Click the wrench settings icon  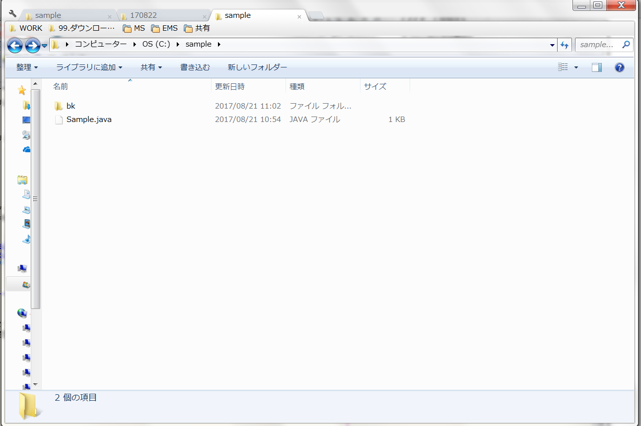(x=13, y=14)
